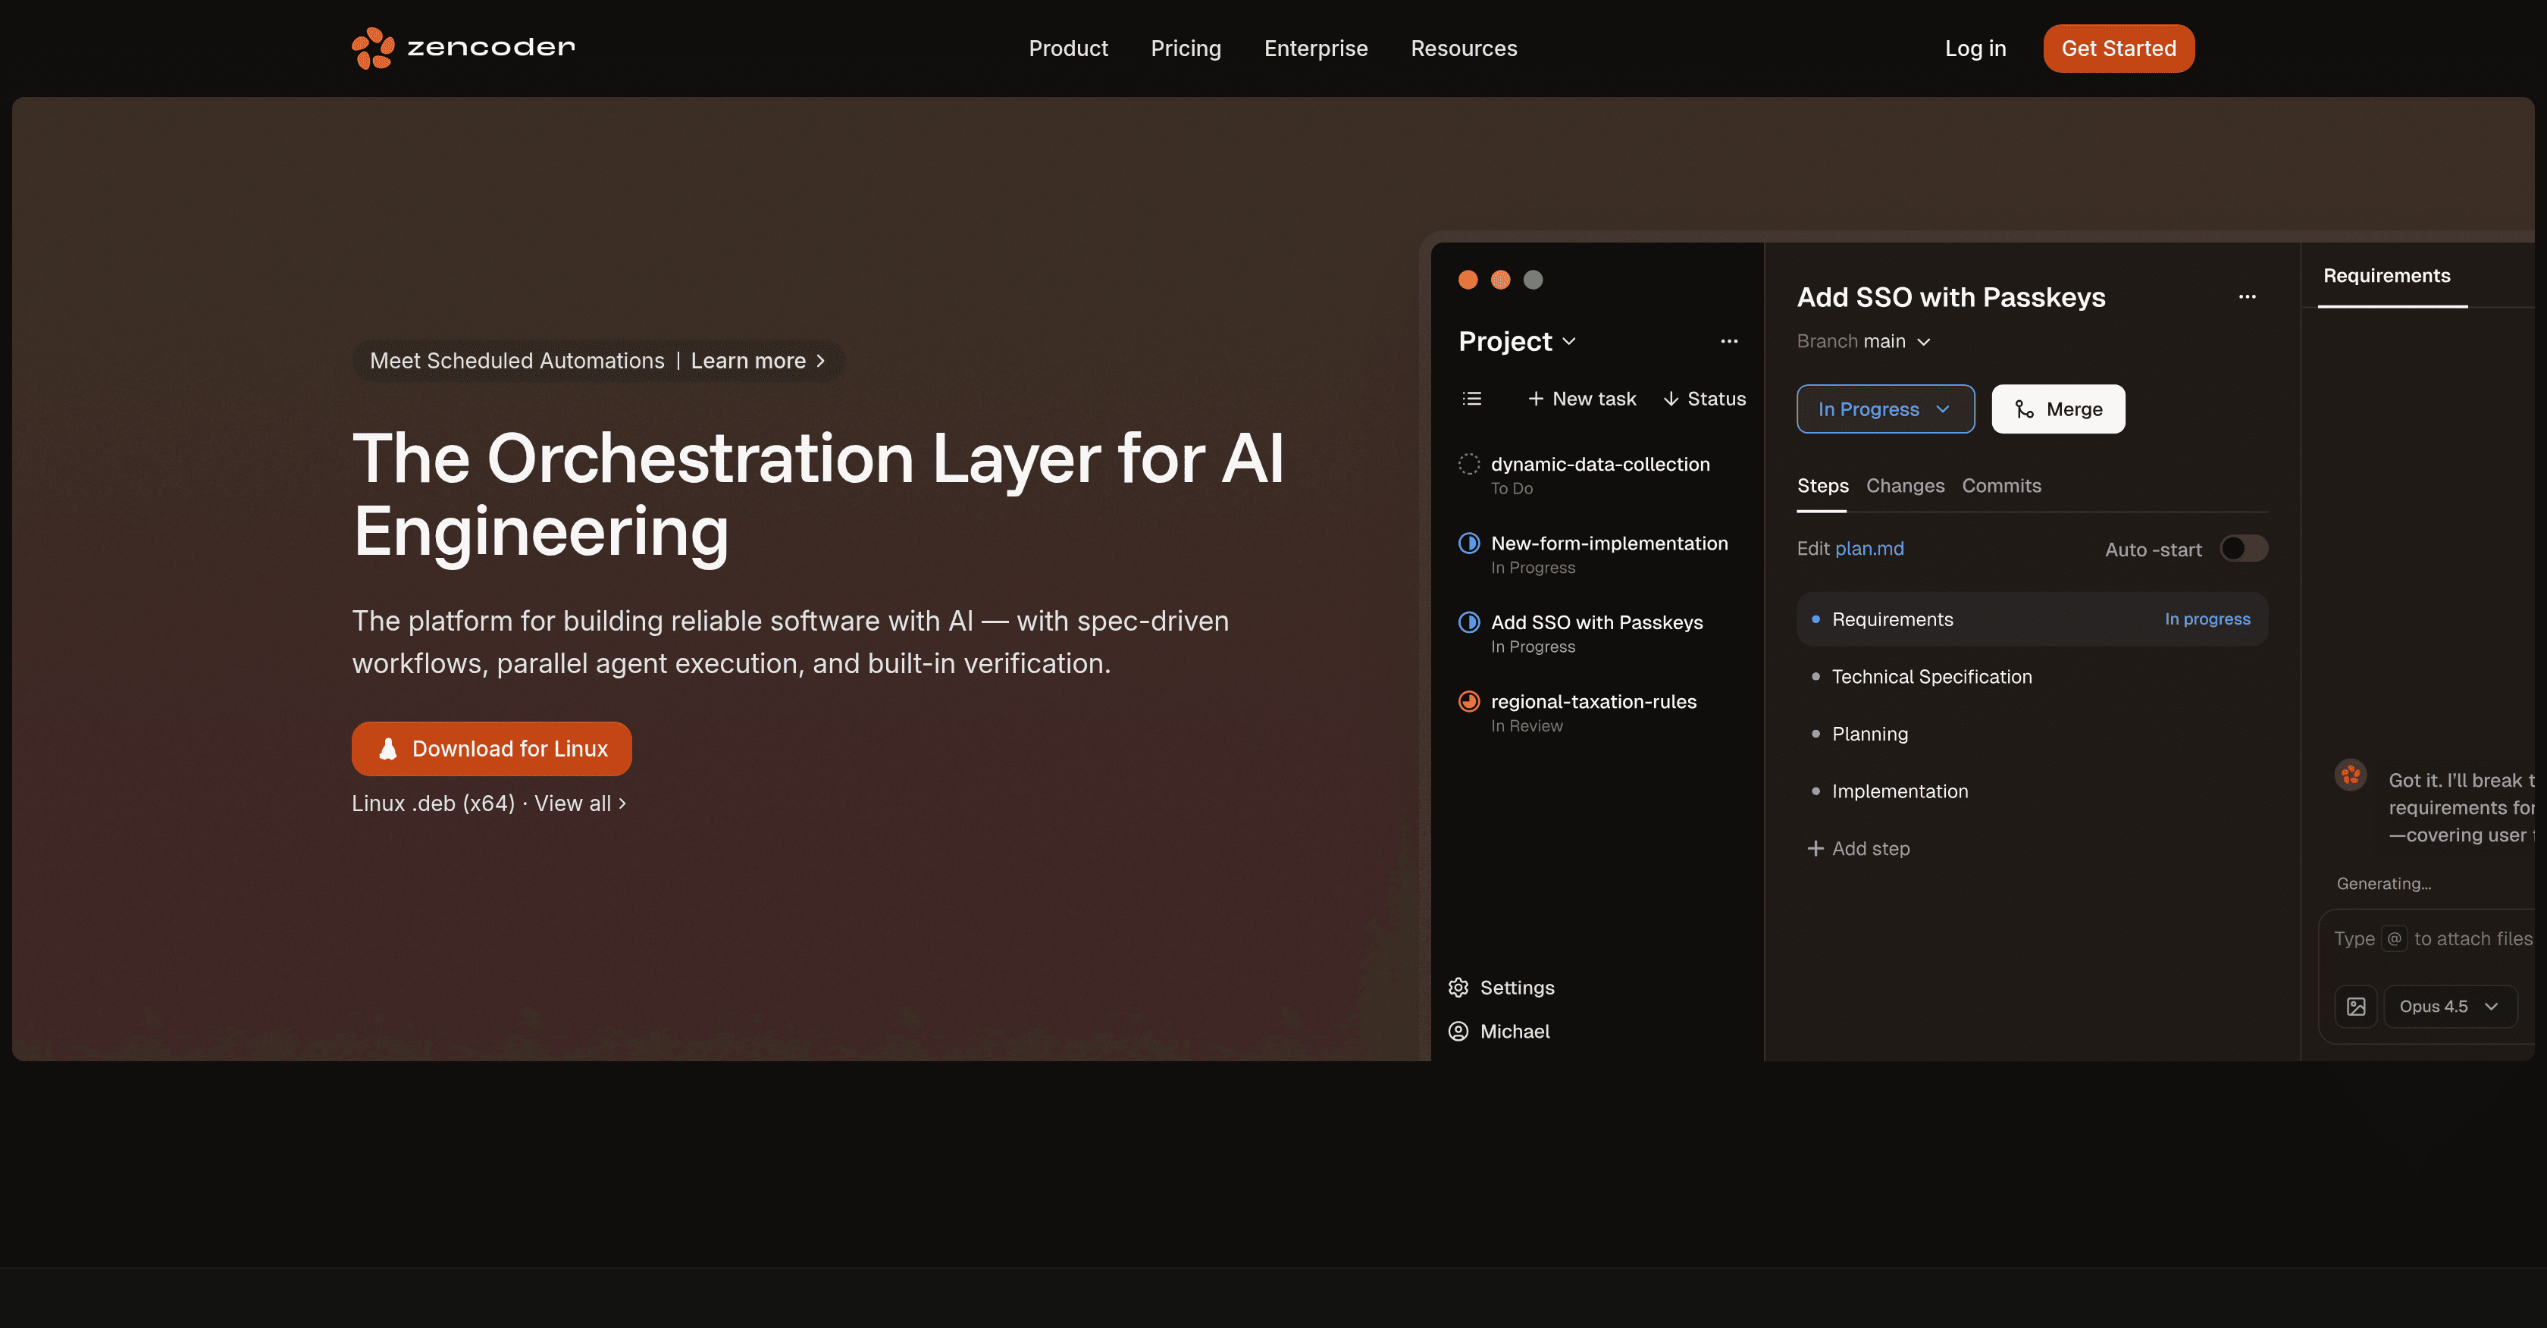Switch to the Commits tab
The height and width of the screenshot is (1328, 2547).
click(x=2001, y=486)
